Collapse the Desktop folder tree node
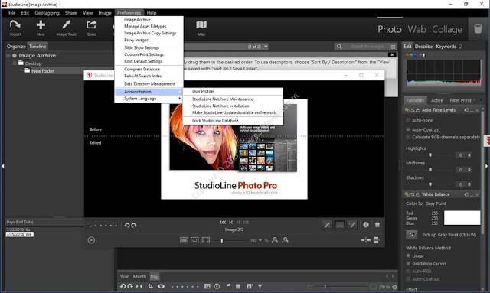Screen dimensions: 490x293 (15, 63)
